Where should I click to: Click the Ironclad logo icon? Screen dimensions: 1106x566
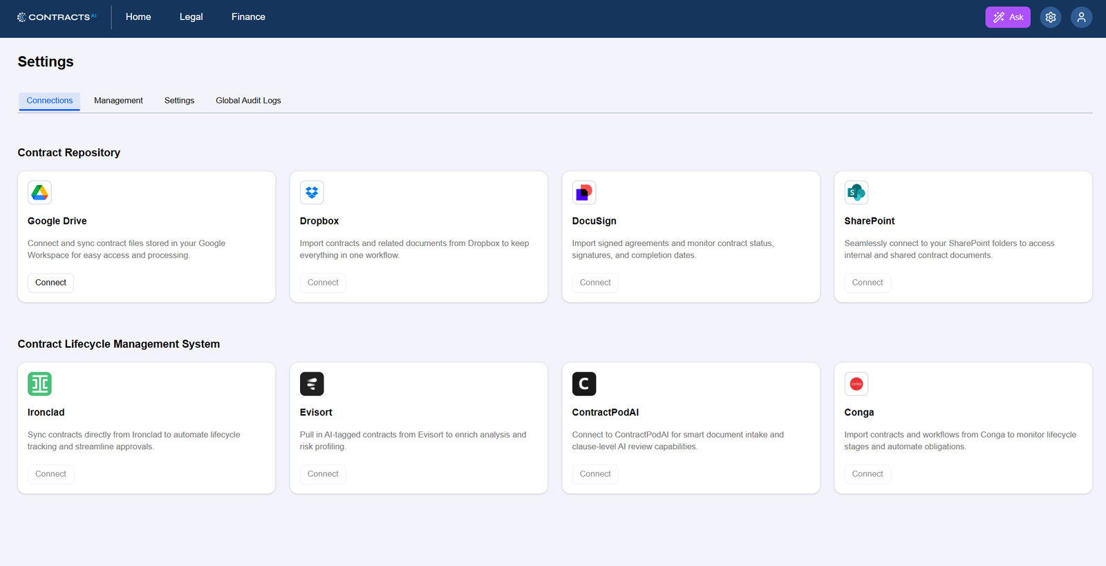[40, 384]
